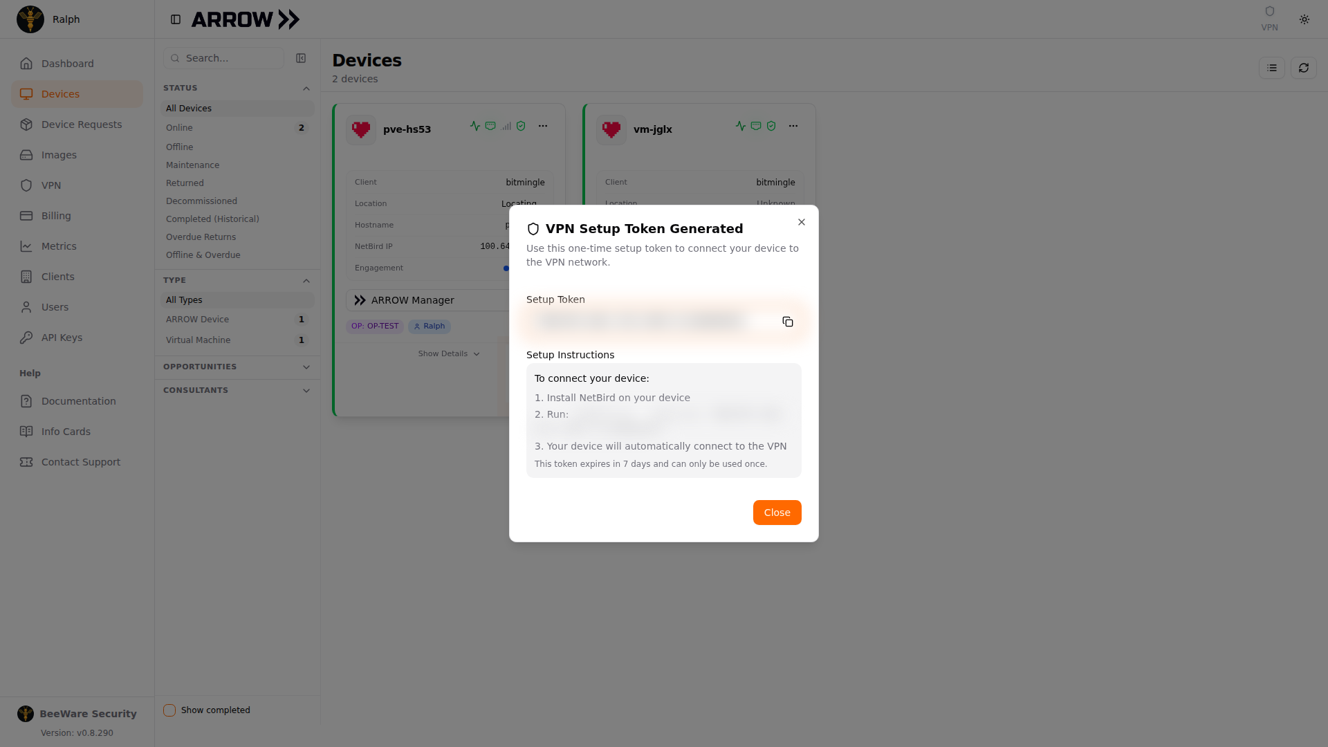Filter by Online devices

(237, 128)
